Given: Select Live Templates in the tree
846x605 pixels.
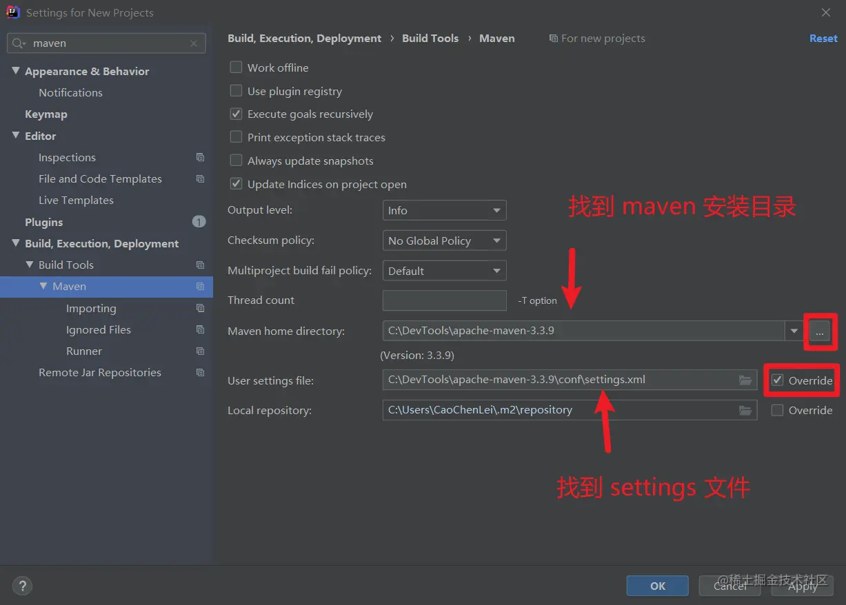Looking at the screenshot, I should click(76, 200).
